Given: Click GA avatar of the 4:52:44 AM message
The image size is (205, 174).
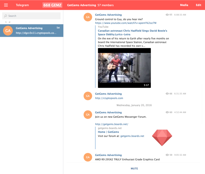Looking at the screenshot, I should tap(88, 115).
